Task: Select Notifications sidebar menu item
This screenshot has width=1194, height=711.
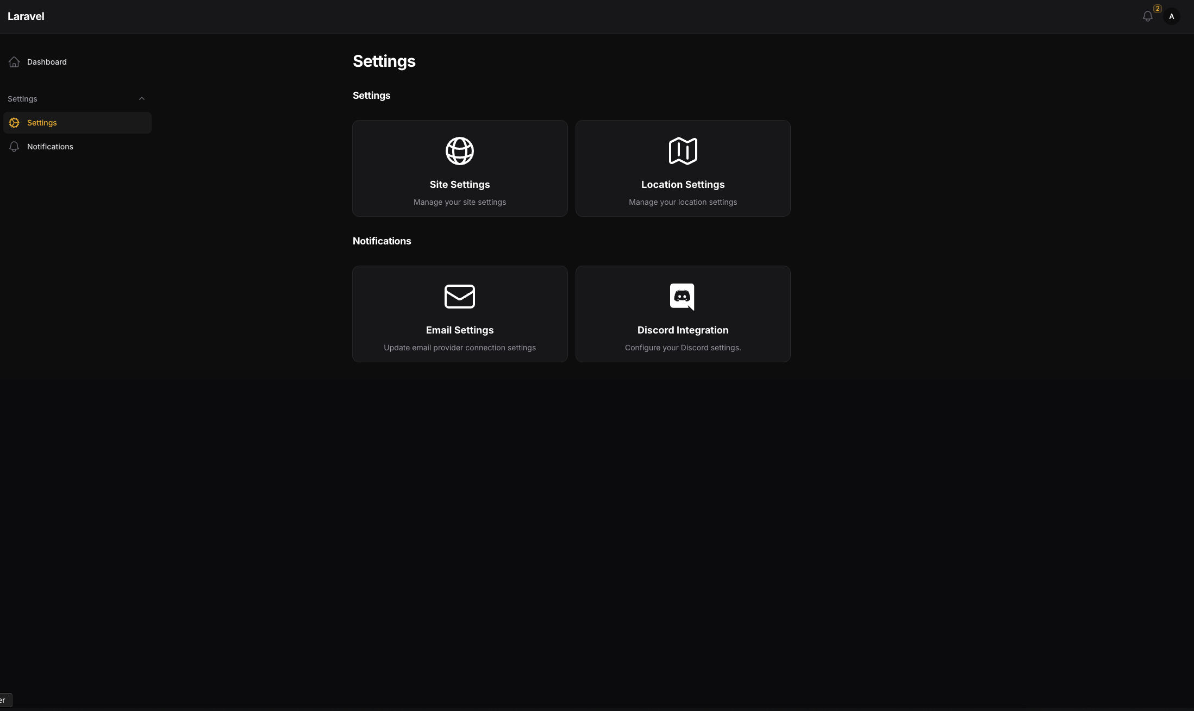Action: click(x=50, y=147)
